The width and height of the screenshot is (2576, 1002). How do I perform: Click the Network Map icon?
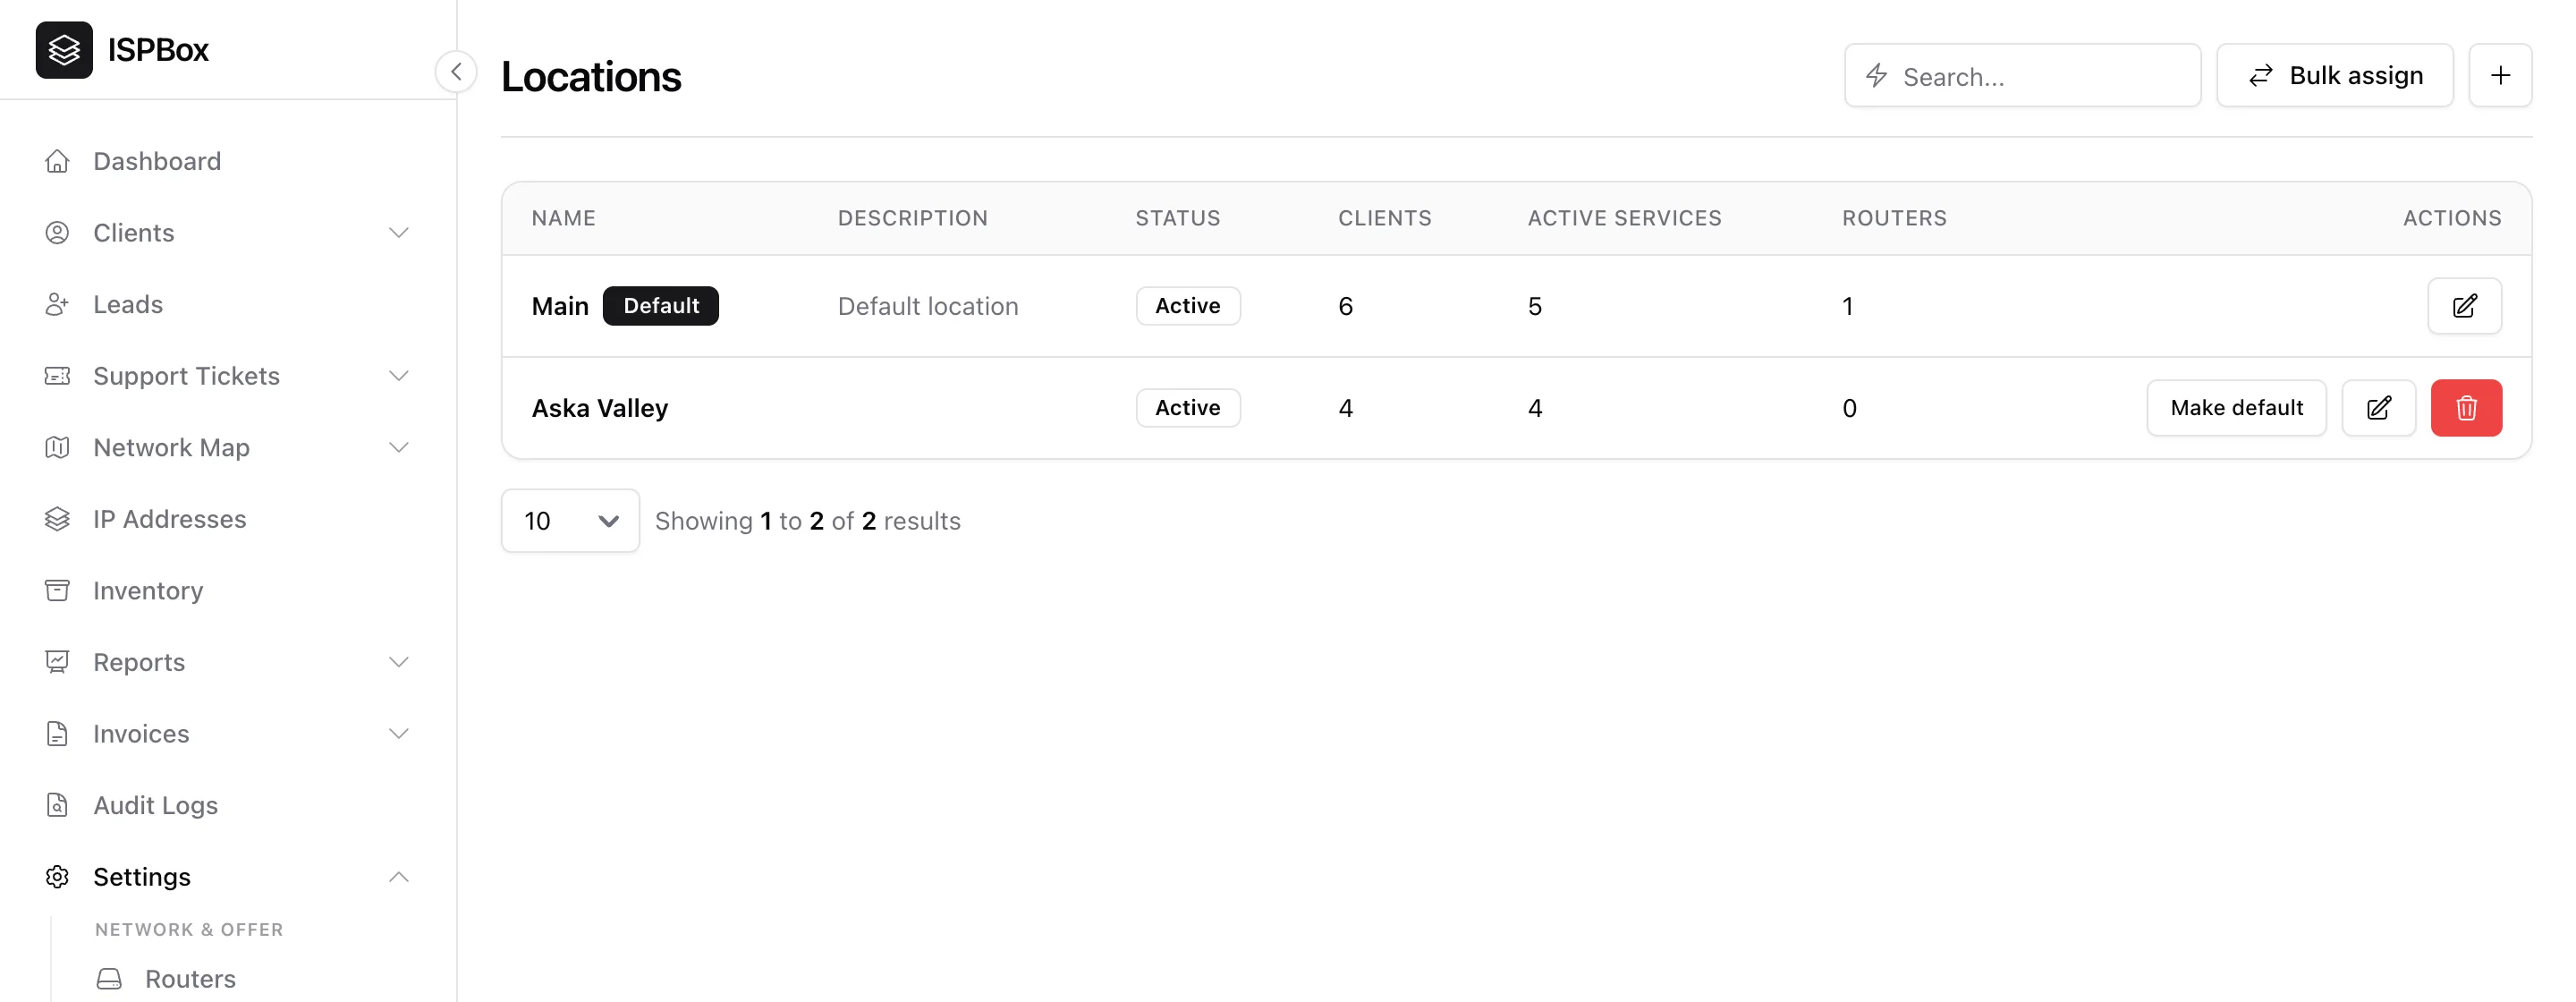pyautogui.click(x=57, y=447)
